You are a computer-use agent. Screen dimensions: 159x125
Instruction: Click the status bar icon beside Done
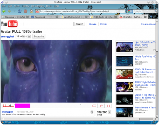tap(3, 122)
